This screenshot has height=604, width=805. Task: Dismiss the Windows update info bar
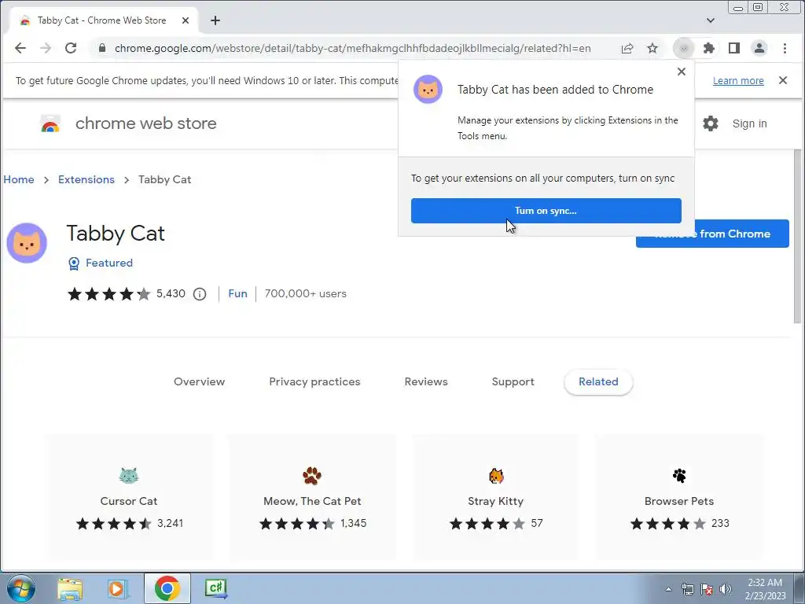tap(782, 80)
